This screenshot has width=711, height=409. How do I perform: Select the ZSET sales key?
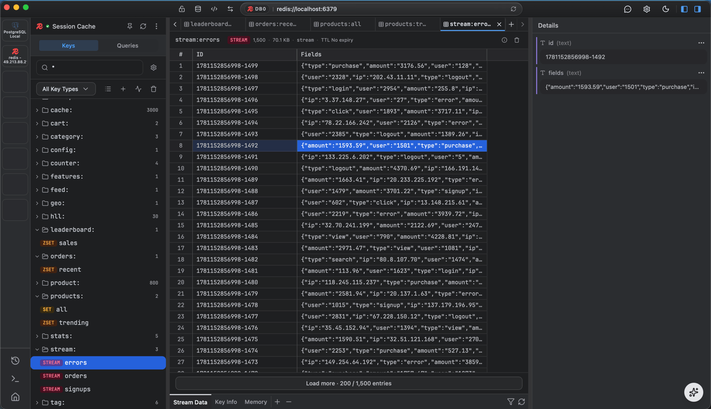98,243
